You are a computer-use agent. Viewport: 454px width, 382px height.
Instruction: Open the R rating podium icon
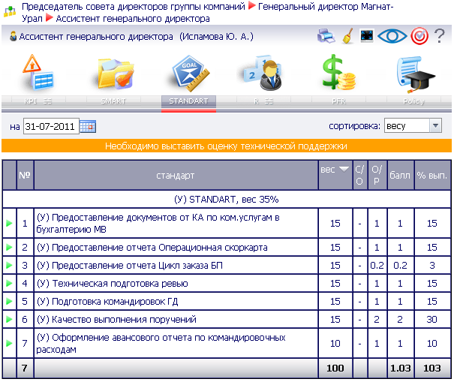[263, 72]
